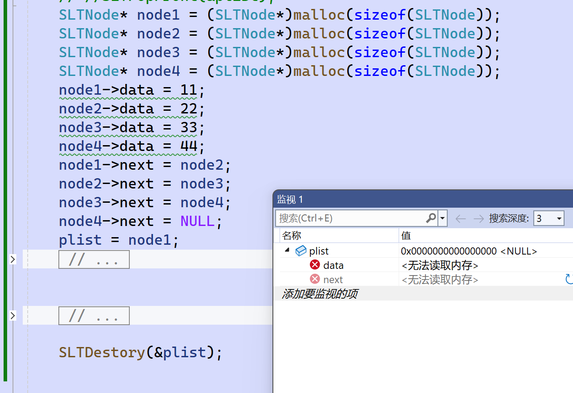
Task: Click the line node1->data = 11;
Action: (132, 90)
